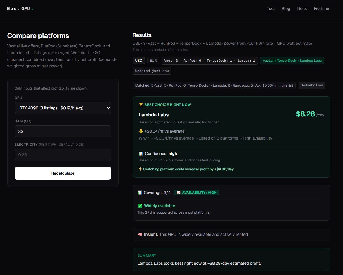Click the brain icon beside Insight
The image size is (343, 275).
coord(140,234)
